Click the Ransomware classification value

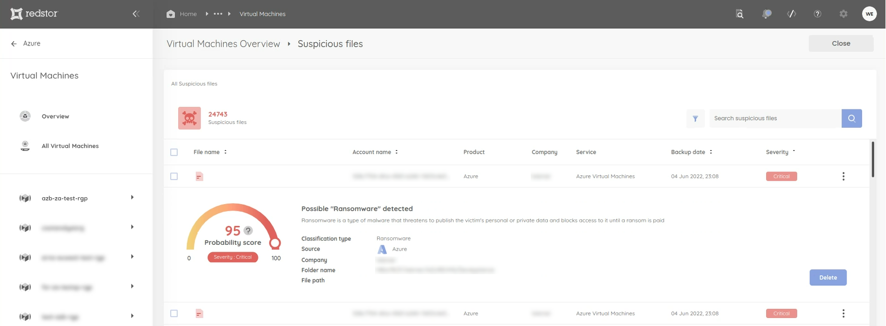[x=394, y=239]
